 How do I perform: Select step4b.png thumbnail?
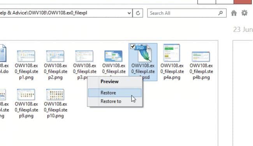pyautogui.click(x=201, y=56)
